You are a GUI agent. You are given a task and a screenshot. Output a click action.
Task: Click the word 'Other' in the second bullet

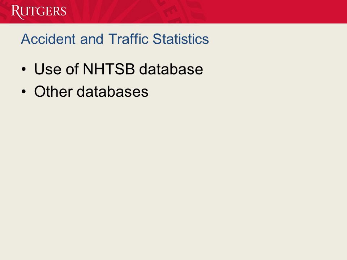click(x=53, y=91)
